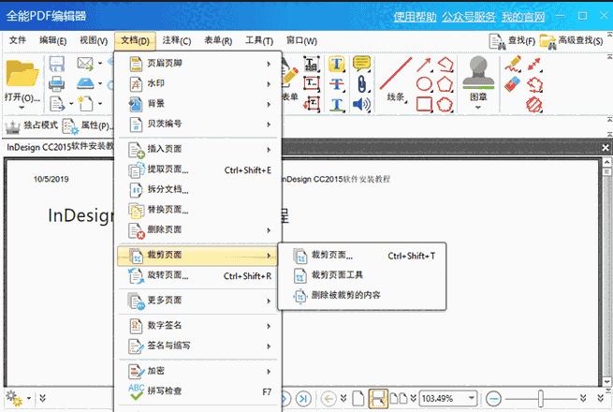Click the zoom out minus button

(x=493, y=399)
